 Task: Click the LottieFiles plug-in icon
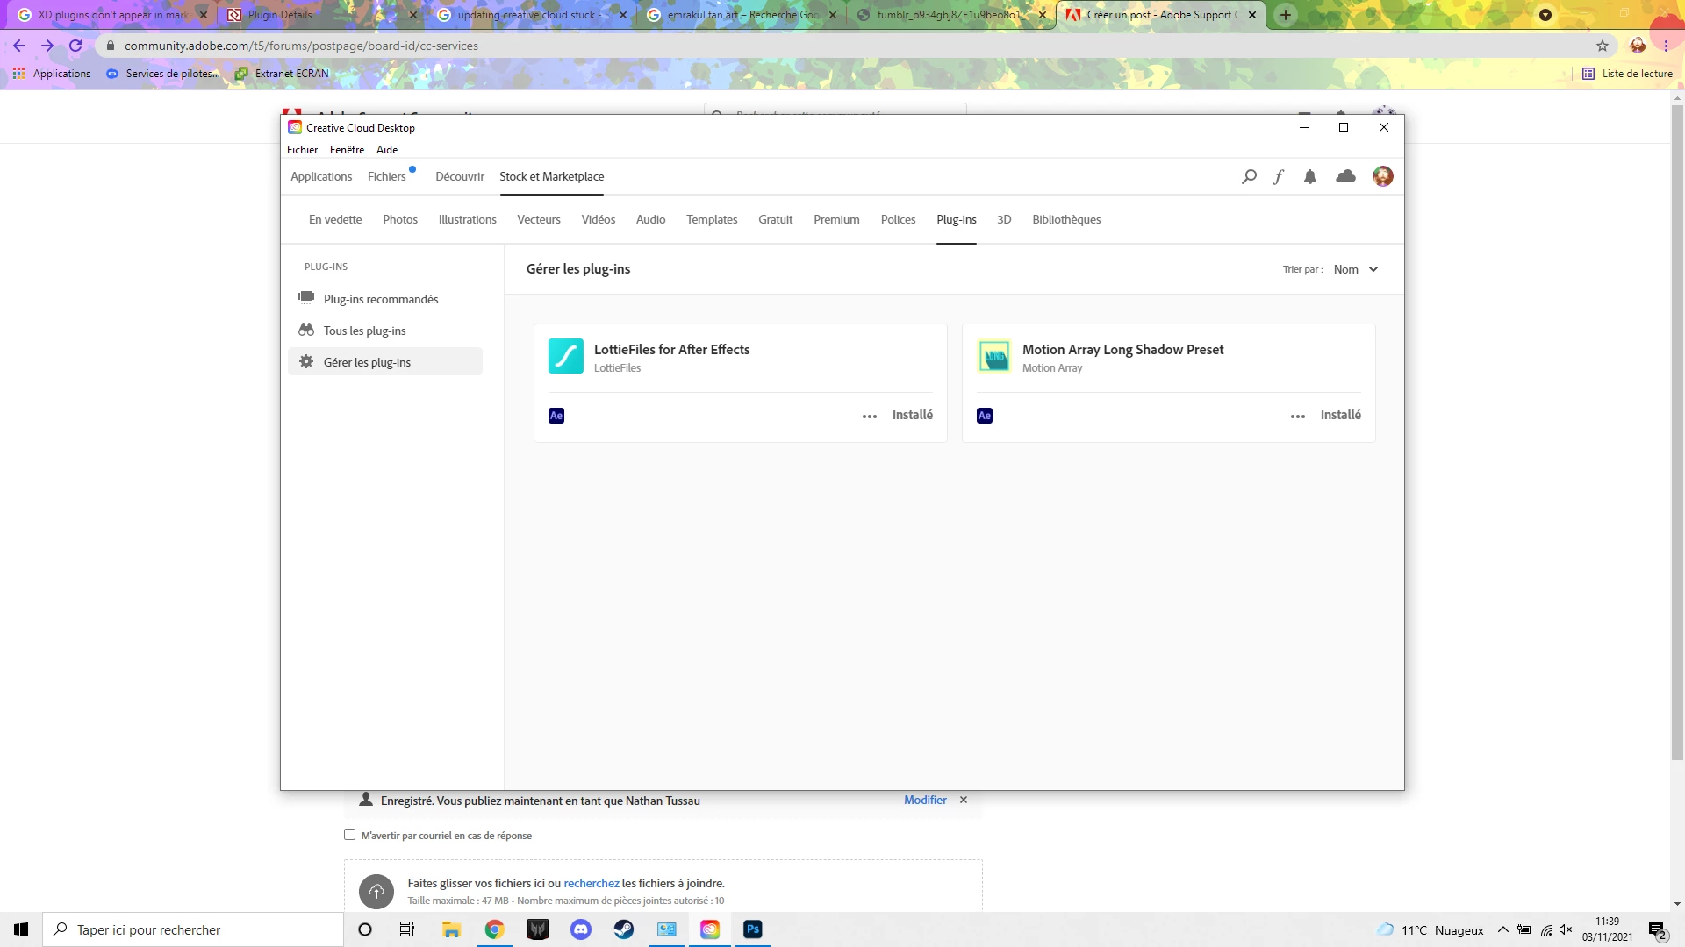click(x=566, y=357)
